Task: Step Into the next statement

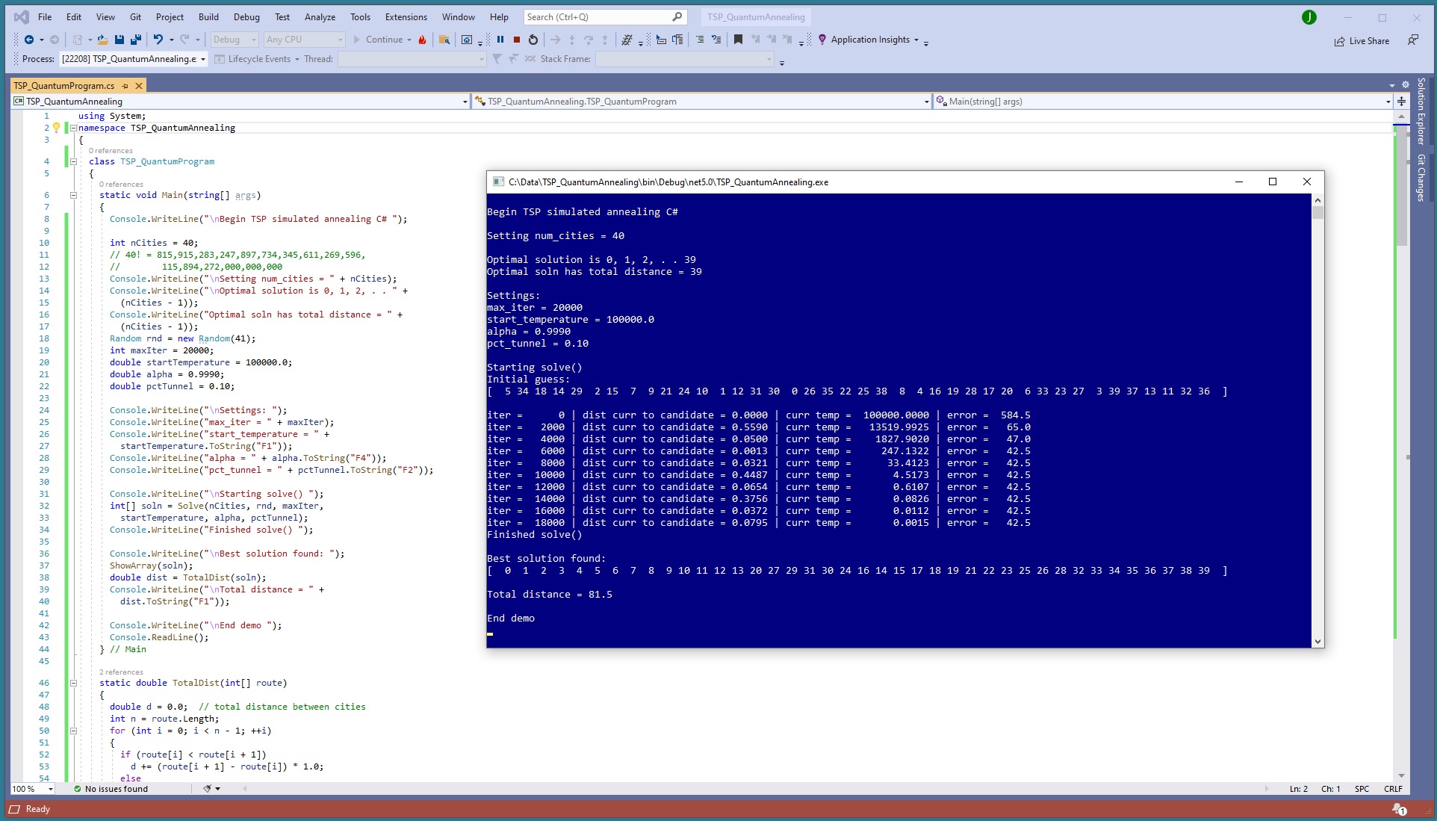Action: (571, 40)
